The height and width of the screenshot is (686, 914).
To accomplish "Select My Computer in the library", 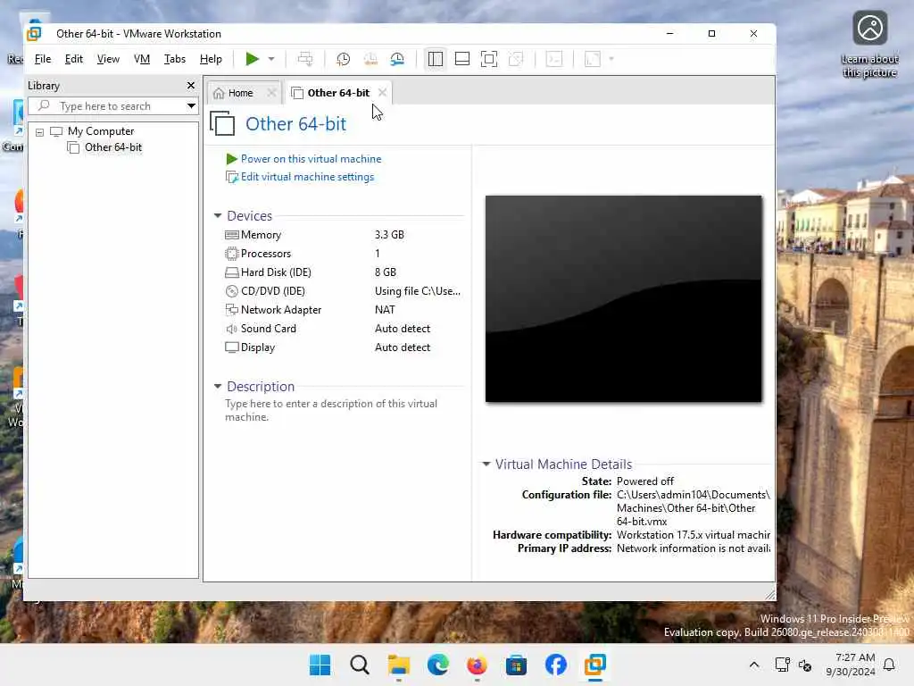I will 100,131.
